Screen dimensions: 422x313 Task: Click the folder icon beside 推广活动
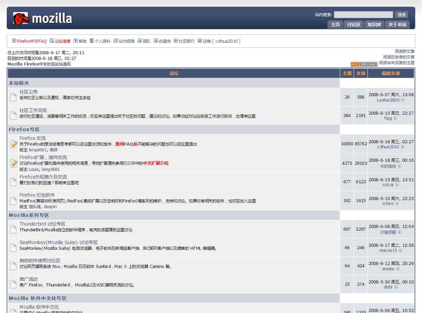coord(13,284)
